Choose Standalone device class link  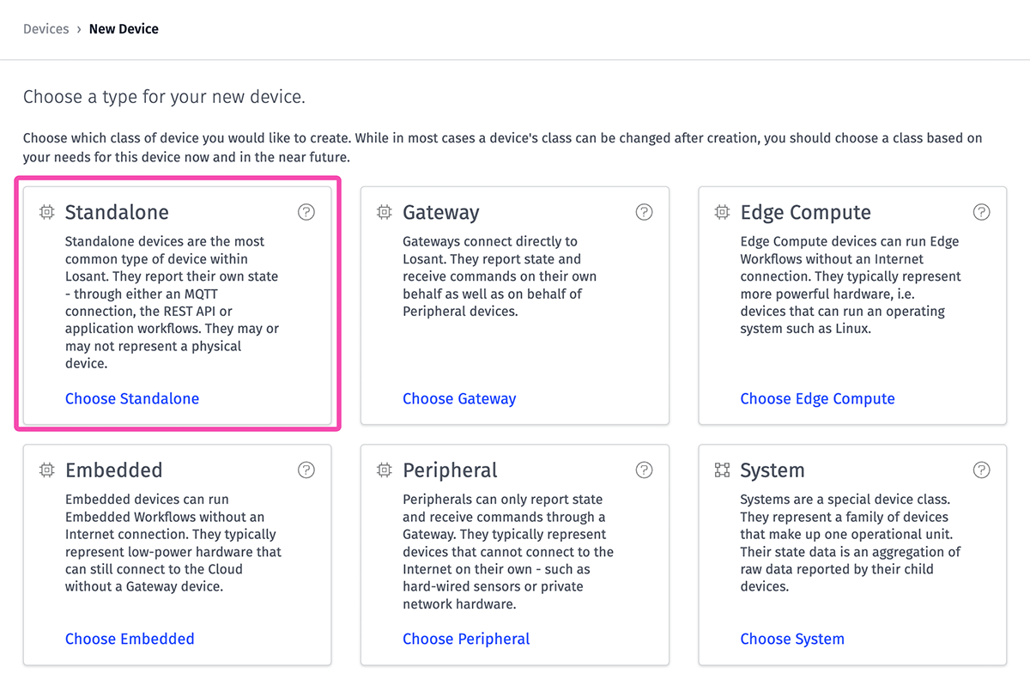[132, 398]
